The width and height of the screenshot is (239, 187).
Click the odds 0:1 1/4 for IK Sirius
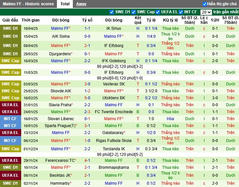point(151,28)
